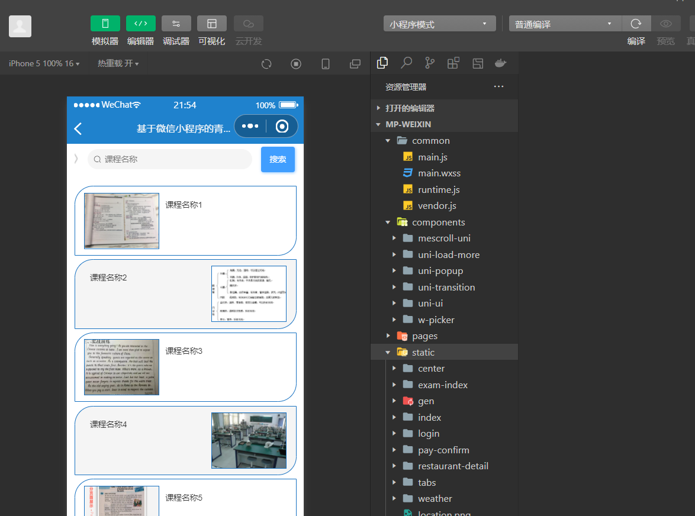Click the layout panel icon beside extensions
695x516 pixels.
click(478, 63)
